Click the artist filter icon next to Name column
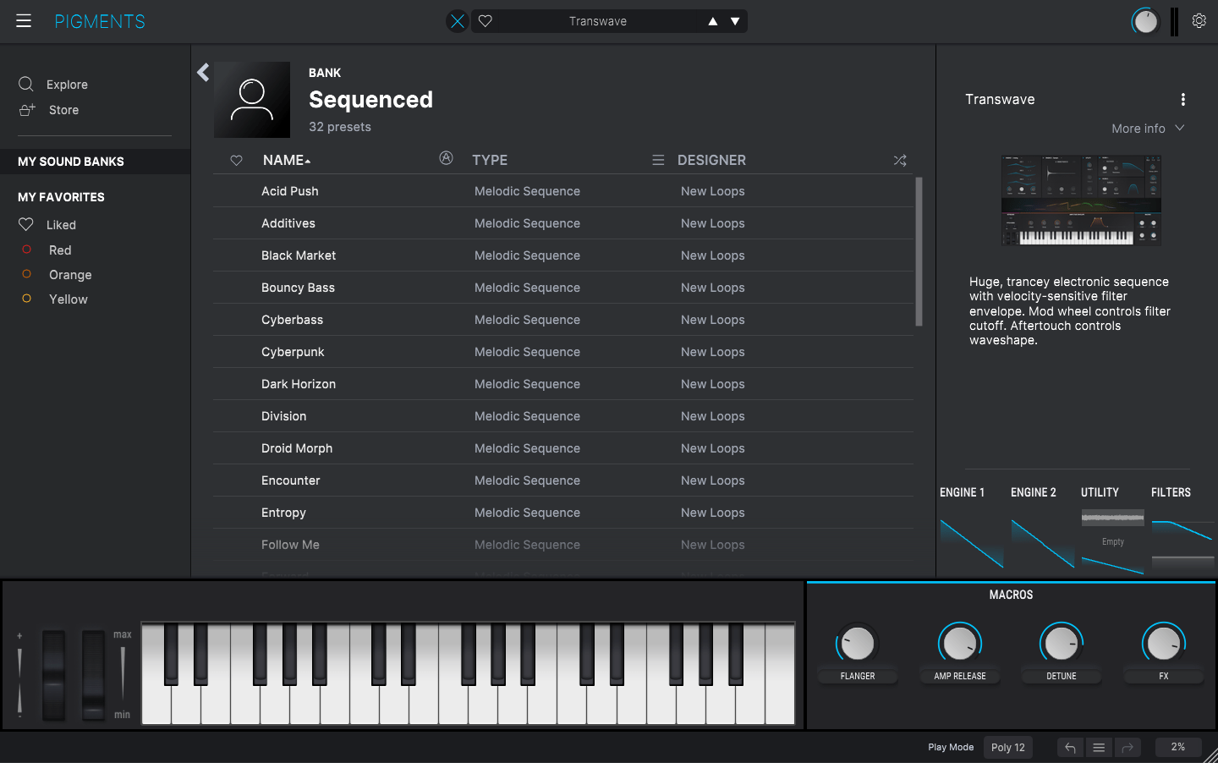This screenshot has width=1218, height=763. [x=446, y=158]
